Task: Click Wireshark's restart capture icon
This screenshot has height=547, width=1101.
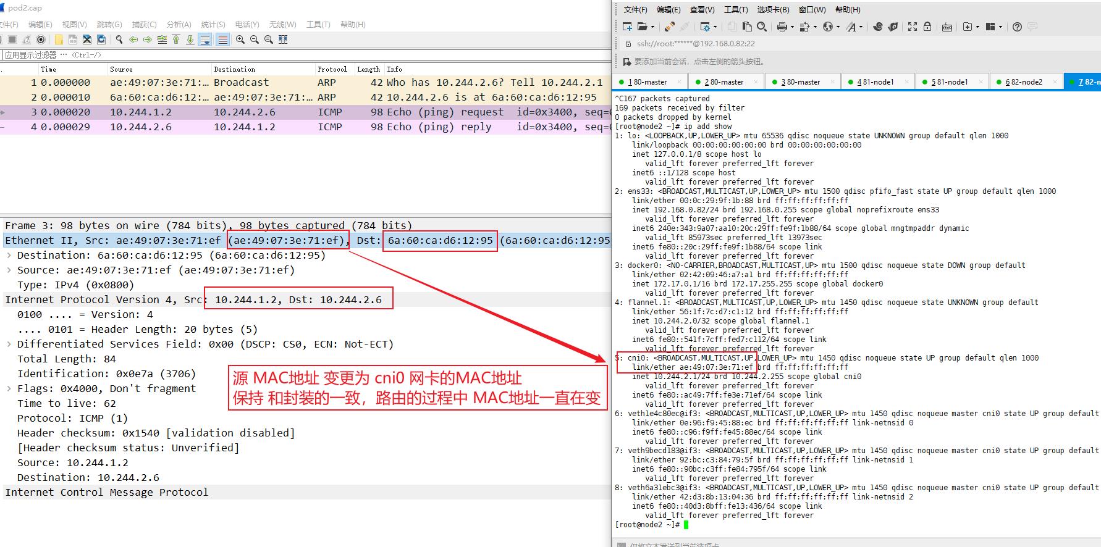Action: [x=27, y=40]
